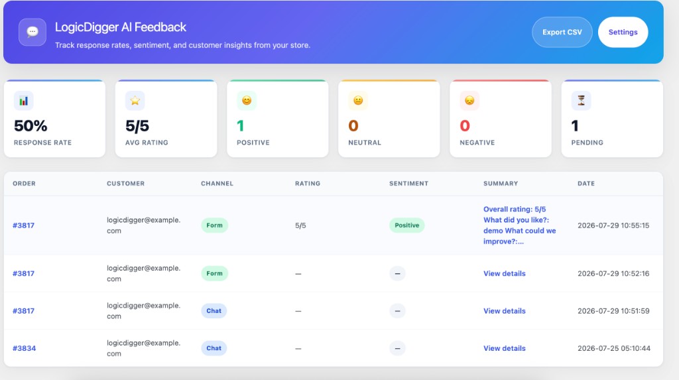Click the dash sentiment badge in #3834 row

[x=398, y=348]
